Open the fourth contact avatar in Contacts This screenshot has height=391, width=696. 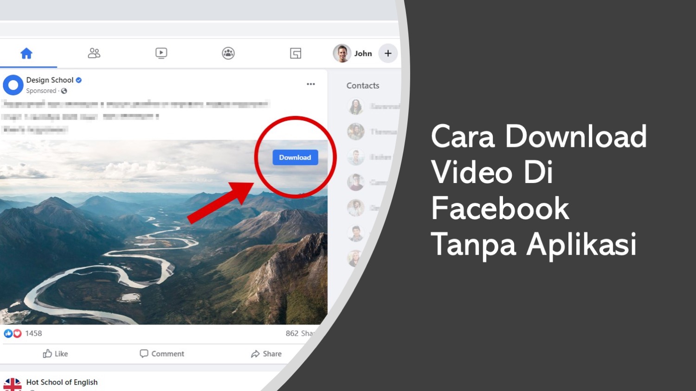pos(356,182)
